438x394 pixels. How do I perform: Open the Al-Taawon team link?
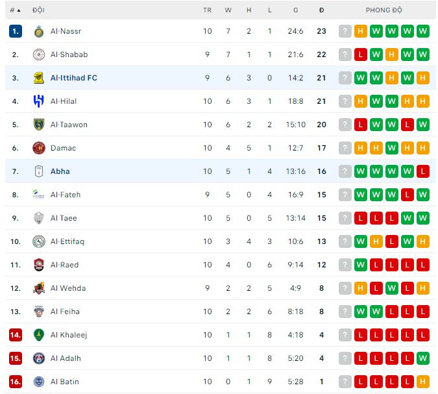pos(69,125)
